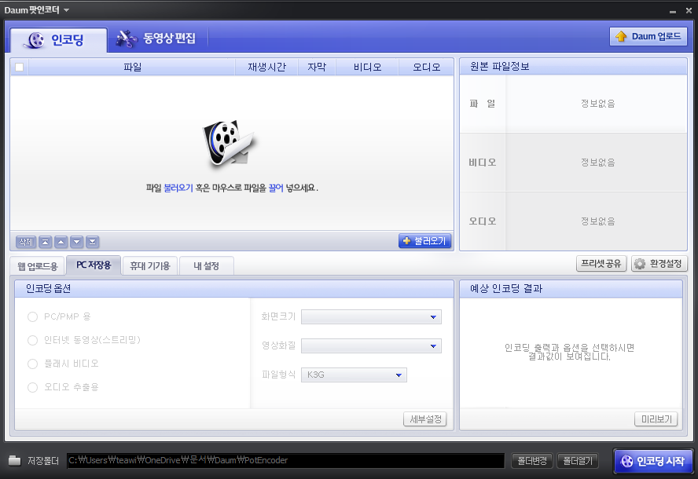Sort by 파일 column header
698x479 pixels.
pyautogui.click(x=132, y=68)
